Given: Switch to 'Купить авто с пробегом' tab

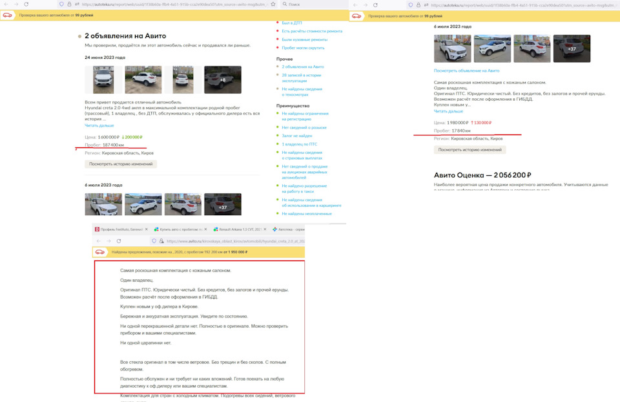Looking at the screenshot, I should click(x=181, y=229).
